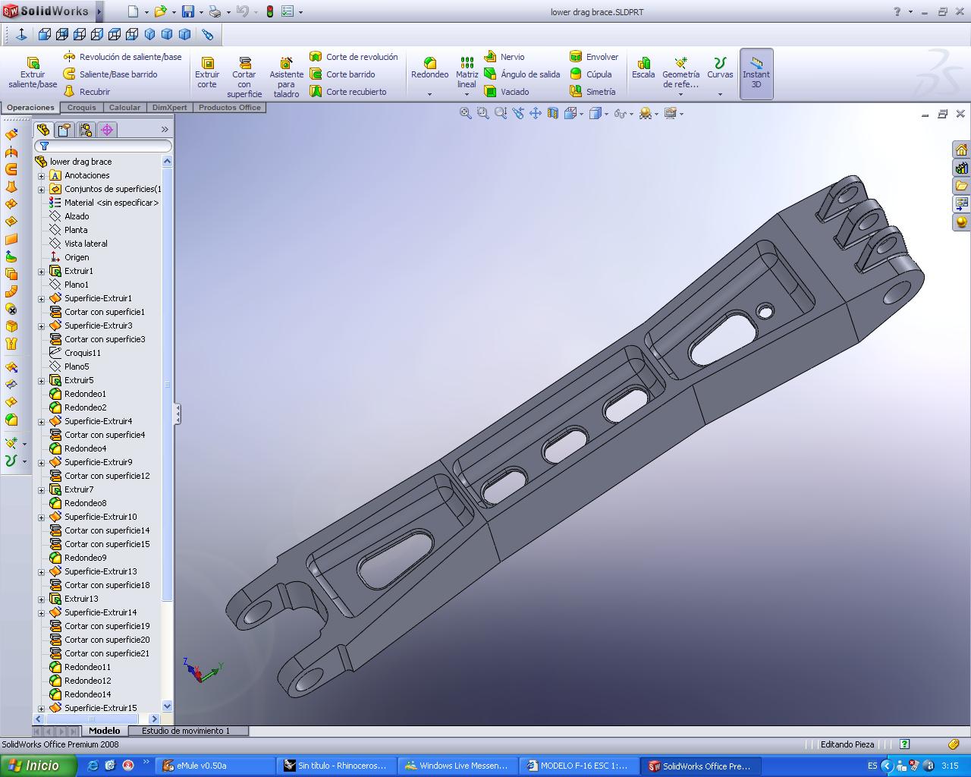The image size is (971, 777).
Task: Expand the Anotaciones tree node
Action: (42, 176)
